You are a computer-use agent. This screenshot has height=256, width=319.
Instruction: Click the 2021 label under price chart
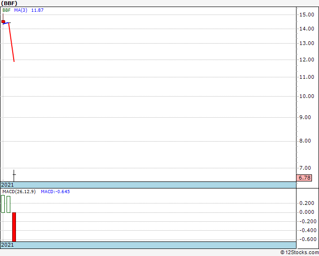8,185
